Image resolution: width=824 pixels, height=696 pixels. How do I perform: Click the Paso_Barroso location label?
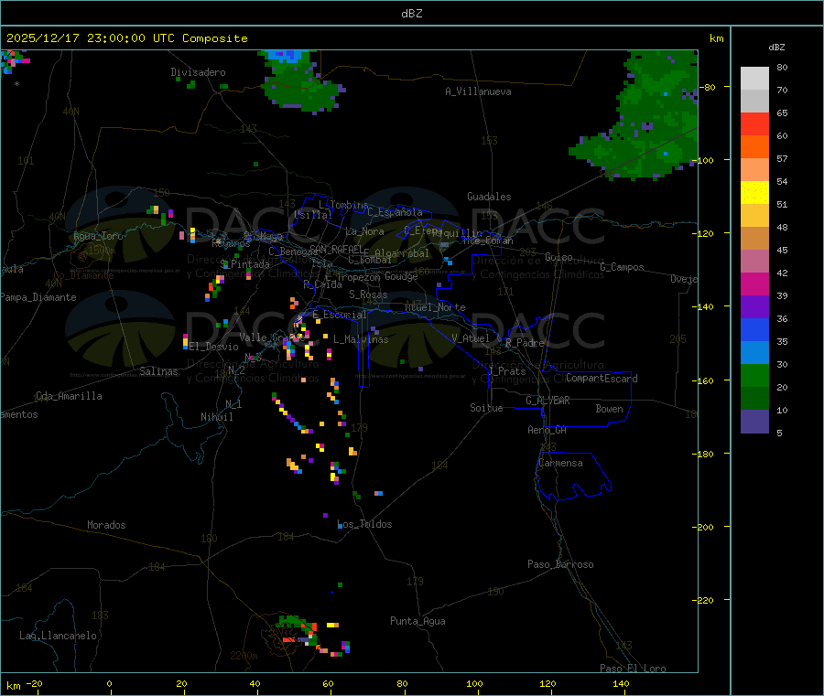pos(560,564)
